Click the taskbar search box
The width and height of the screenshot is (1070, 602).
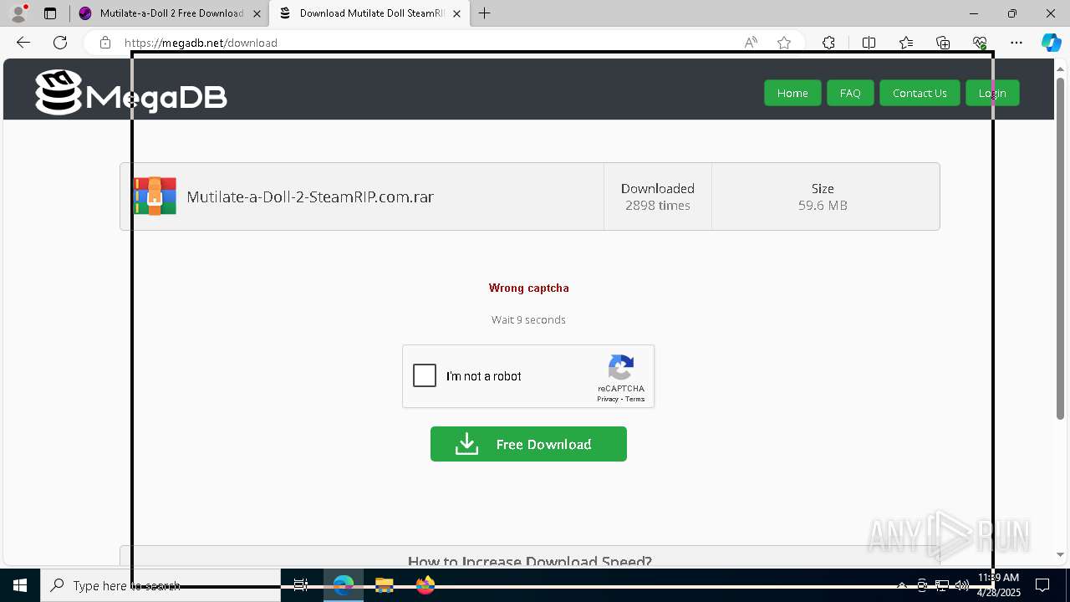pos(160,585)
